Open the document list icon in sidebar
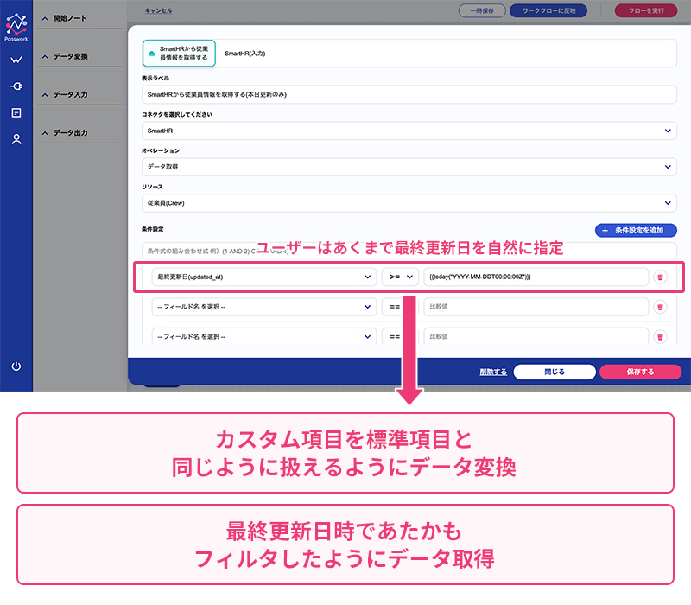Viewport: 691px width, 605px height. [x=16, y=113]
